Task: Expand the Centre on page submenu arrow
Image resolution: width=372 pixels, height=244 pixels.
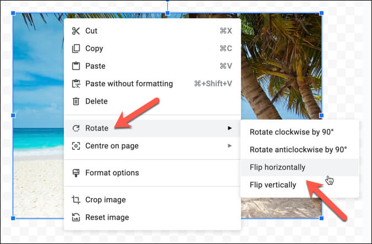Action: [229, 146]
